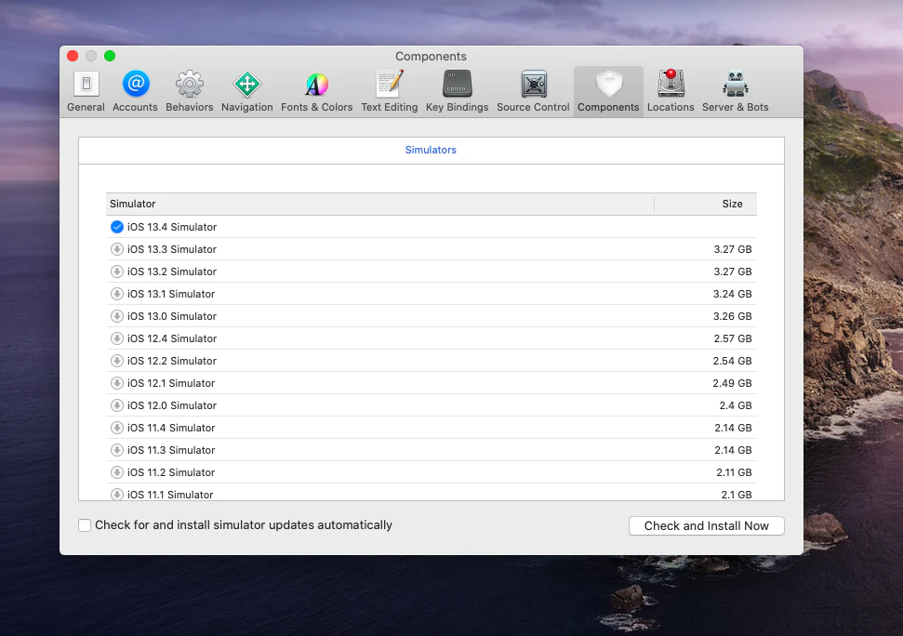903x636 pixels.
Task: Open the Behaviors preferences pane
Action: (190, 91)
